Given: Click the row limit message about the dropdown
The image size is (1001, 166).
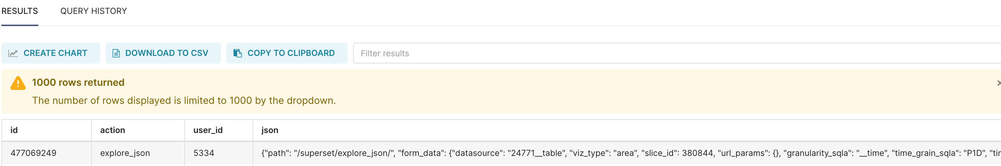Looking at the screenshot, I should click(184, 100).
